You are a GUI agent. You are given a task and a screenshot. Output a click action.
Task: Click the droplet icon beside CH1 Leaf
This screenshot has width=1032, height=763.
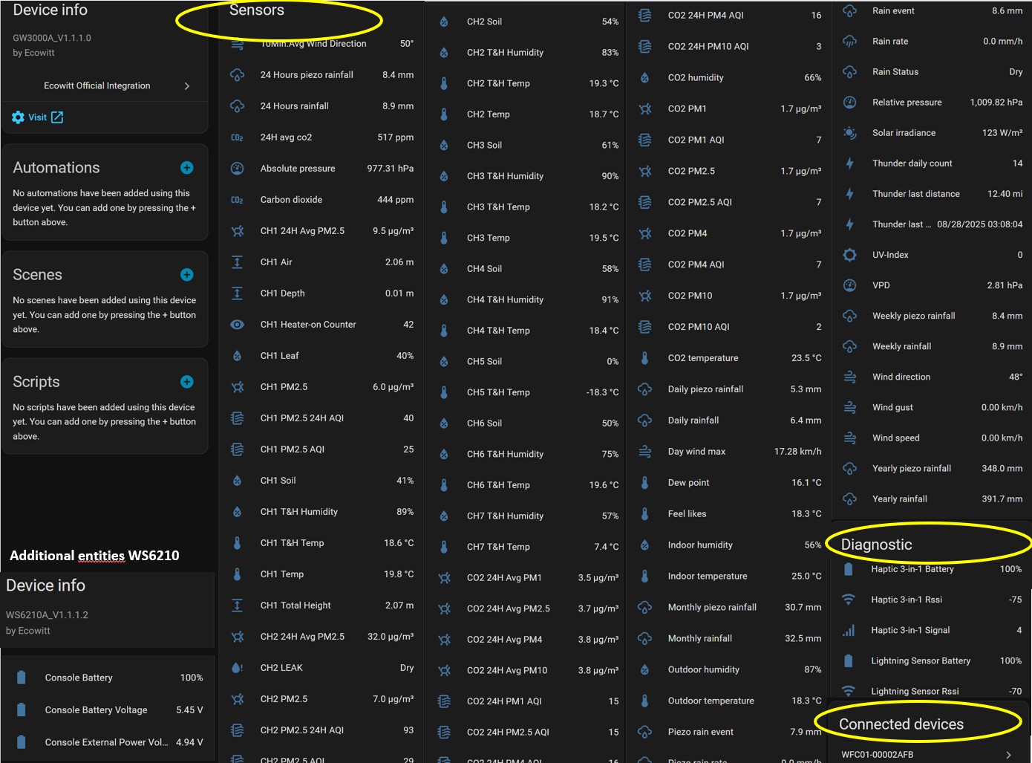click(238, 356)
